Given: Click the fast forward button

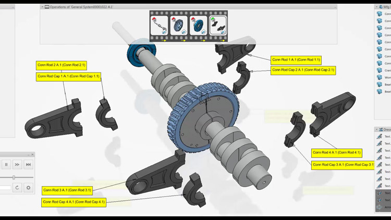Looking at the screenshot, I should (x=17, y=165).
